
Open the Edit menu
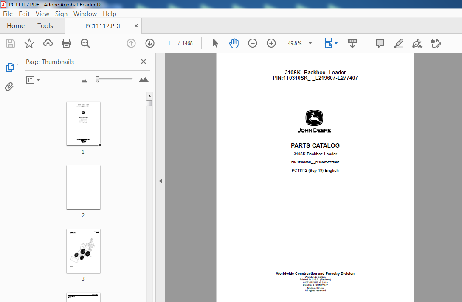click(24, 14)
